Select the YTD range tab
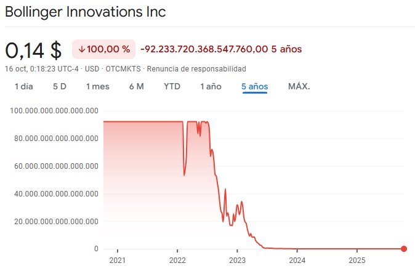 pos(172,86)
